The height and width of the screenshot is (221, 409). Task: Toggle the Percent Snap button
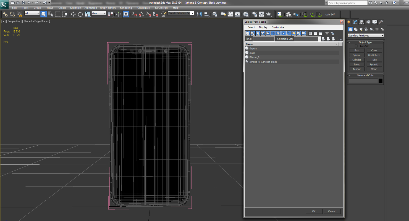tap(148, 14)
